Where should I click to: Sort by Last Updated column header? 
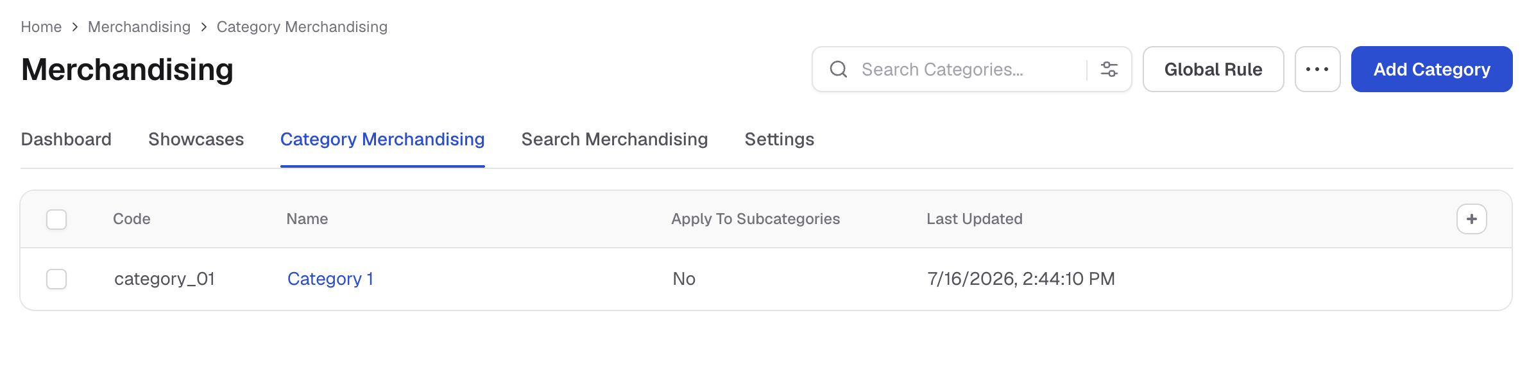click(974, 219)
